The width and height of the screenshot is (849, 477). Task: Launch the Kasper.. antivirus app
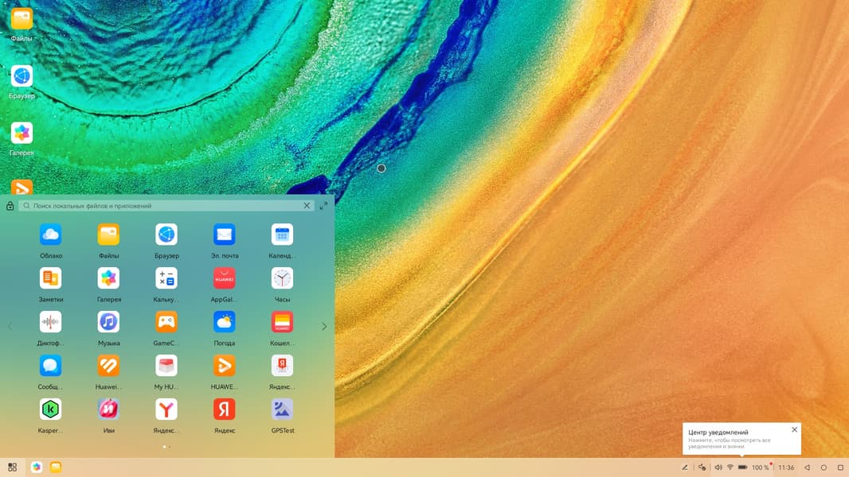[x=50, y=410]
